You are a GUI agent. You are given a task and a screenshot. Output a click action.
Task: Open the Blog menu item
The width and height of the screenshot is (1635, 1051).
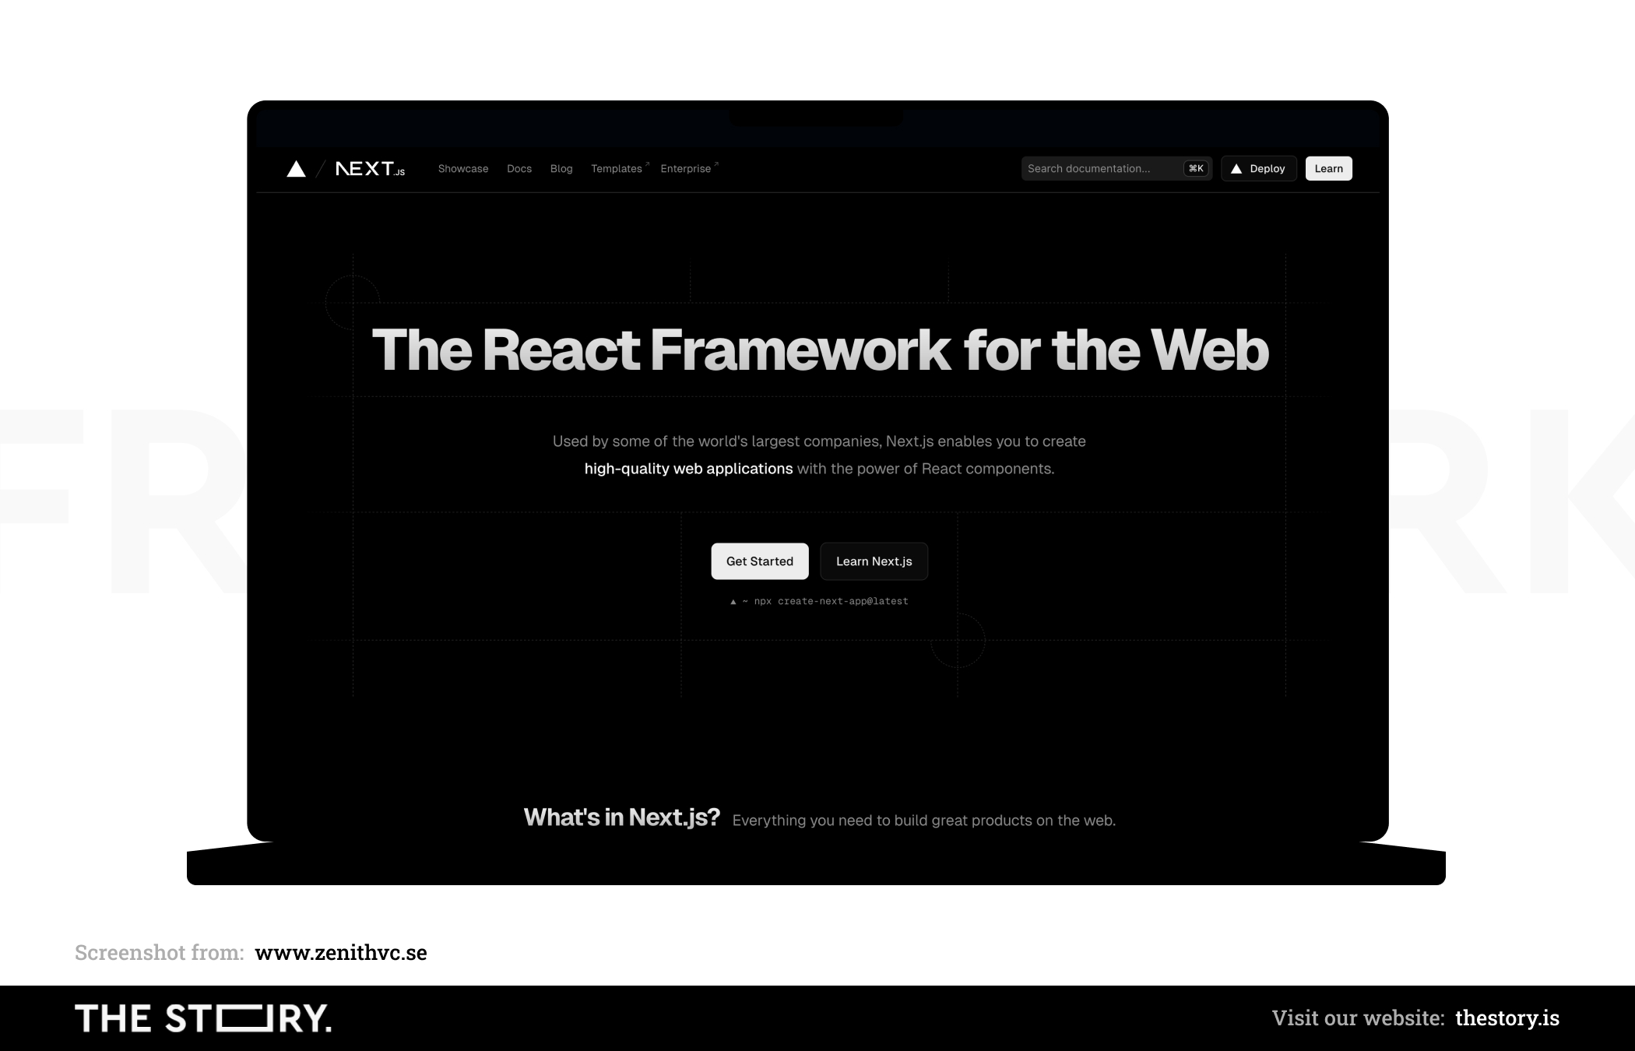[x=560, y=168]
